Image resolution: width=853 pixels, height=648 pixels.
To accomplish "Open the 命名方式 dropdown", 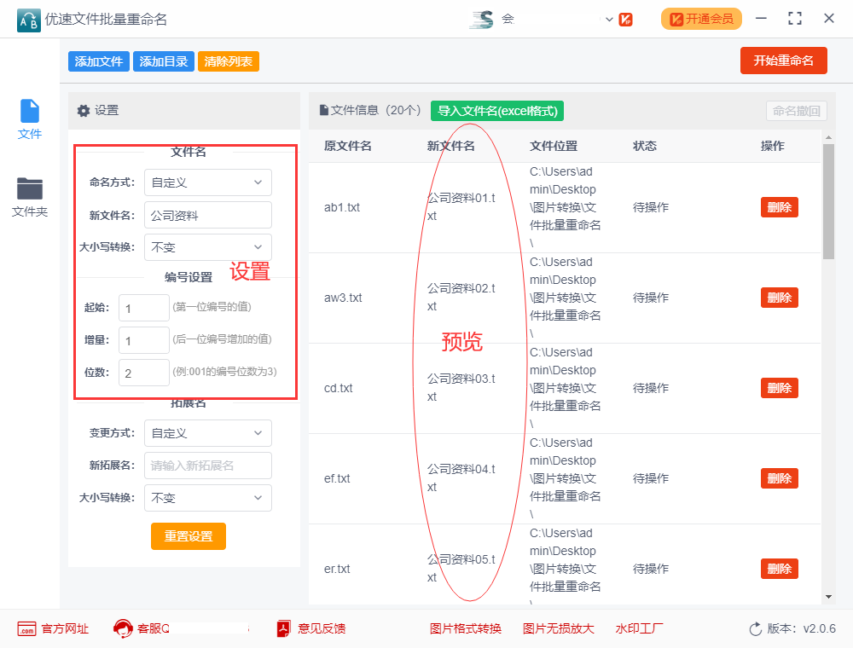I will pos(208,182).
